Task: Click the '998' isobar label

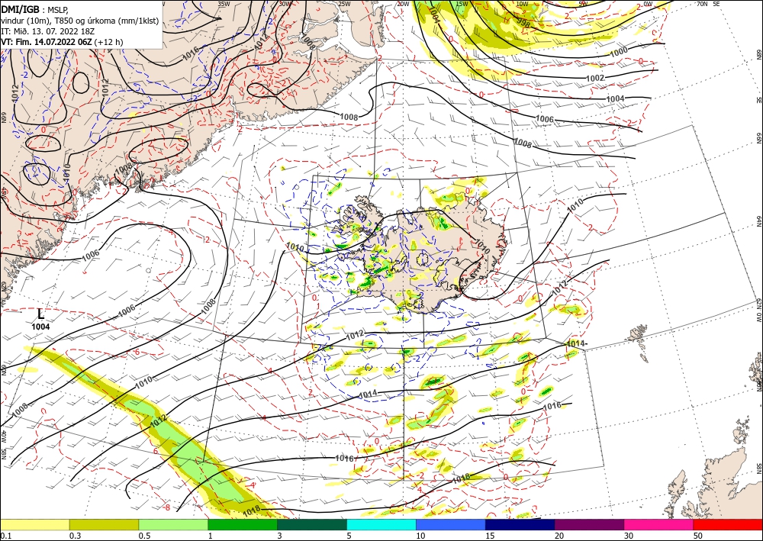Action: tap(523, 22)
